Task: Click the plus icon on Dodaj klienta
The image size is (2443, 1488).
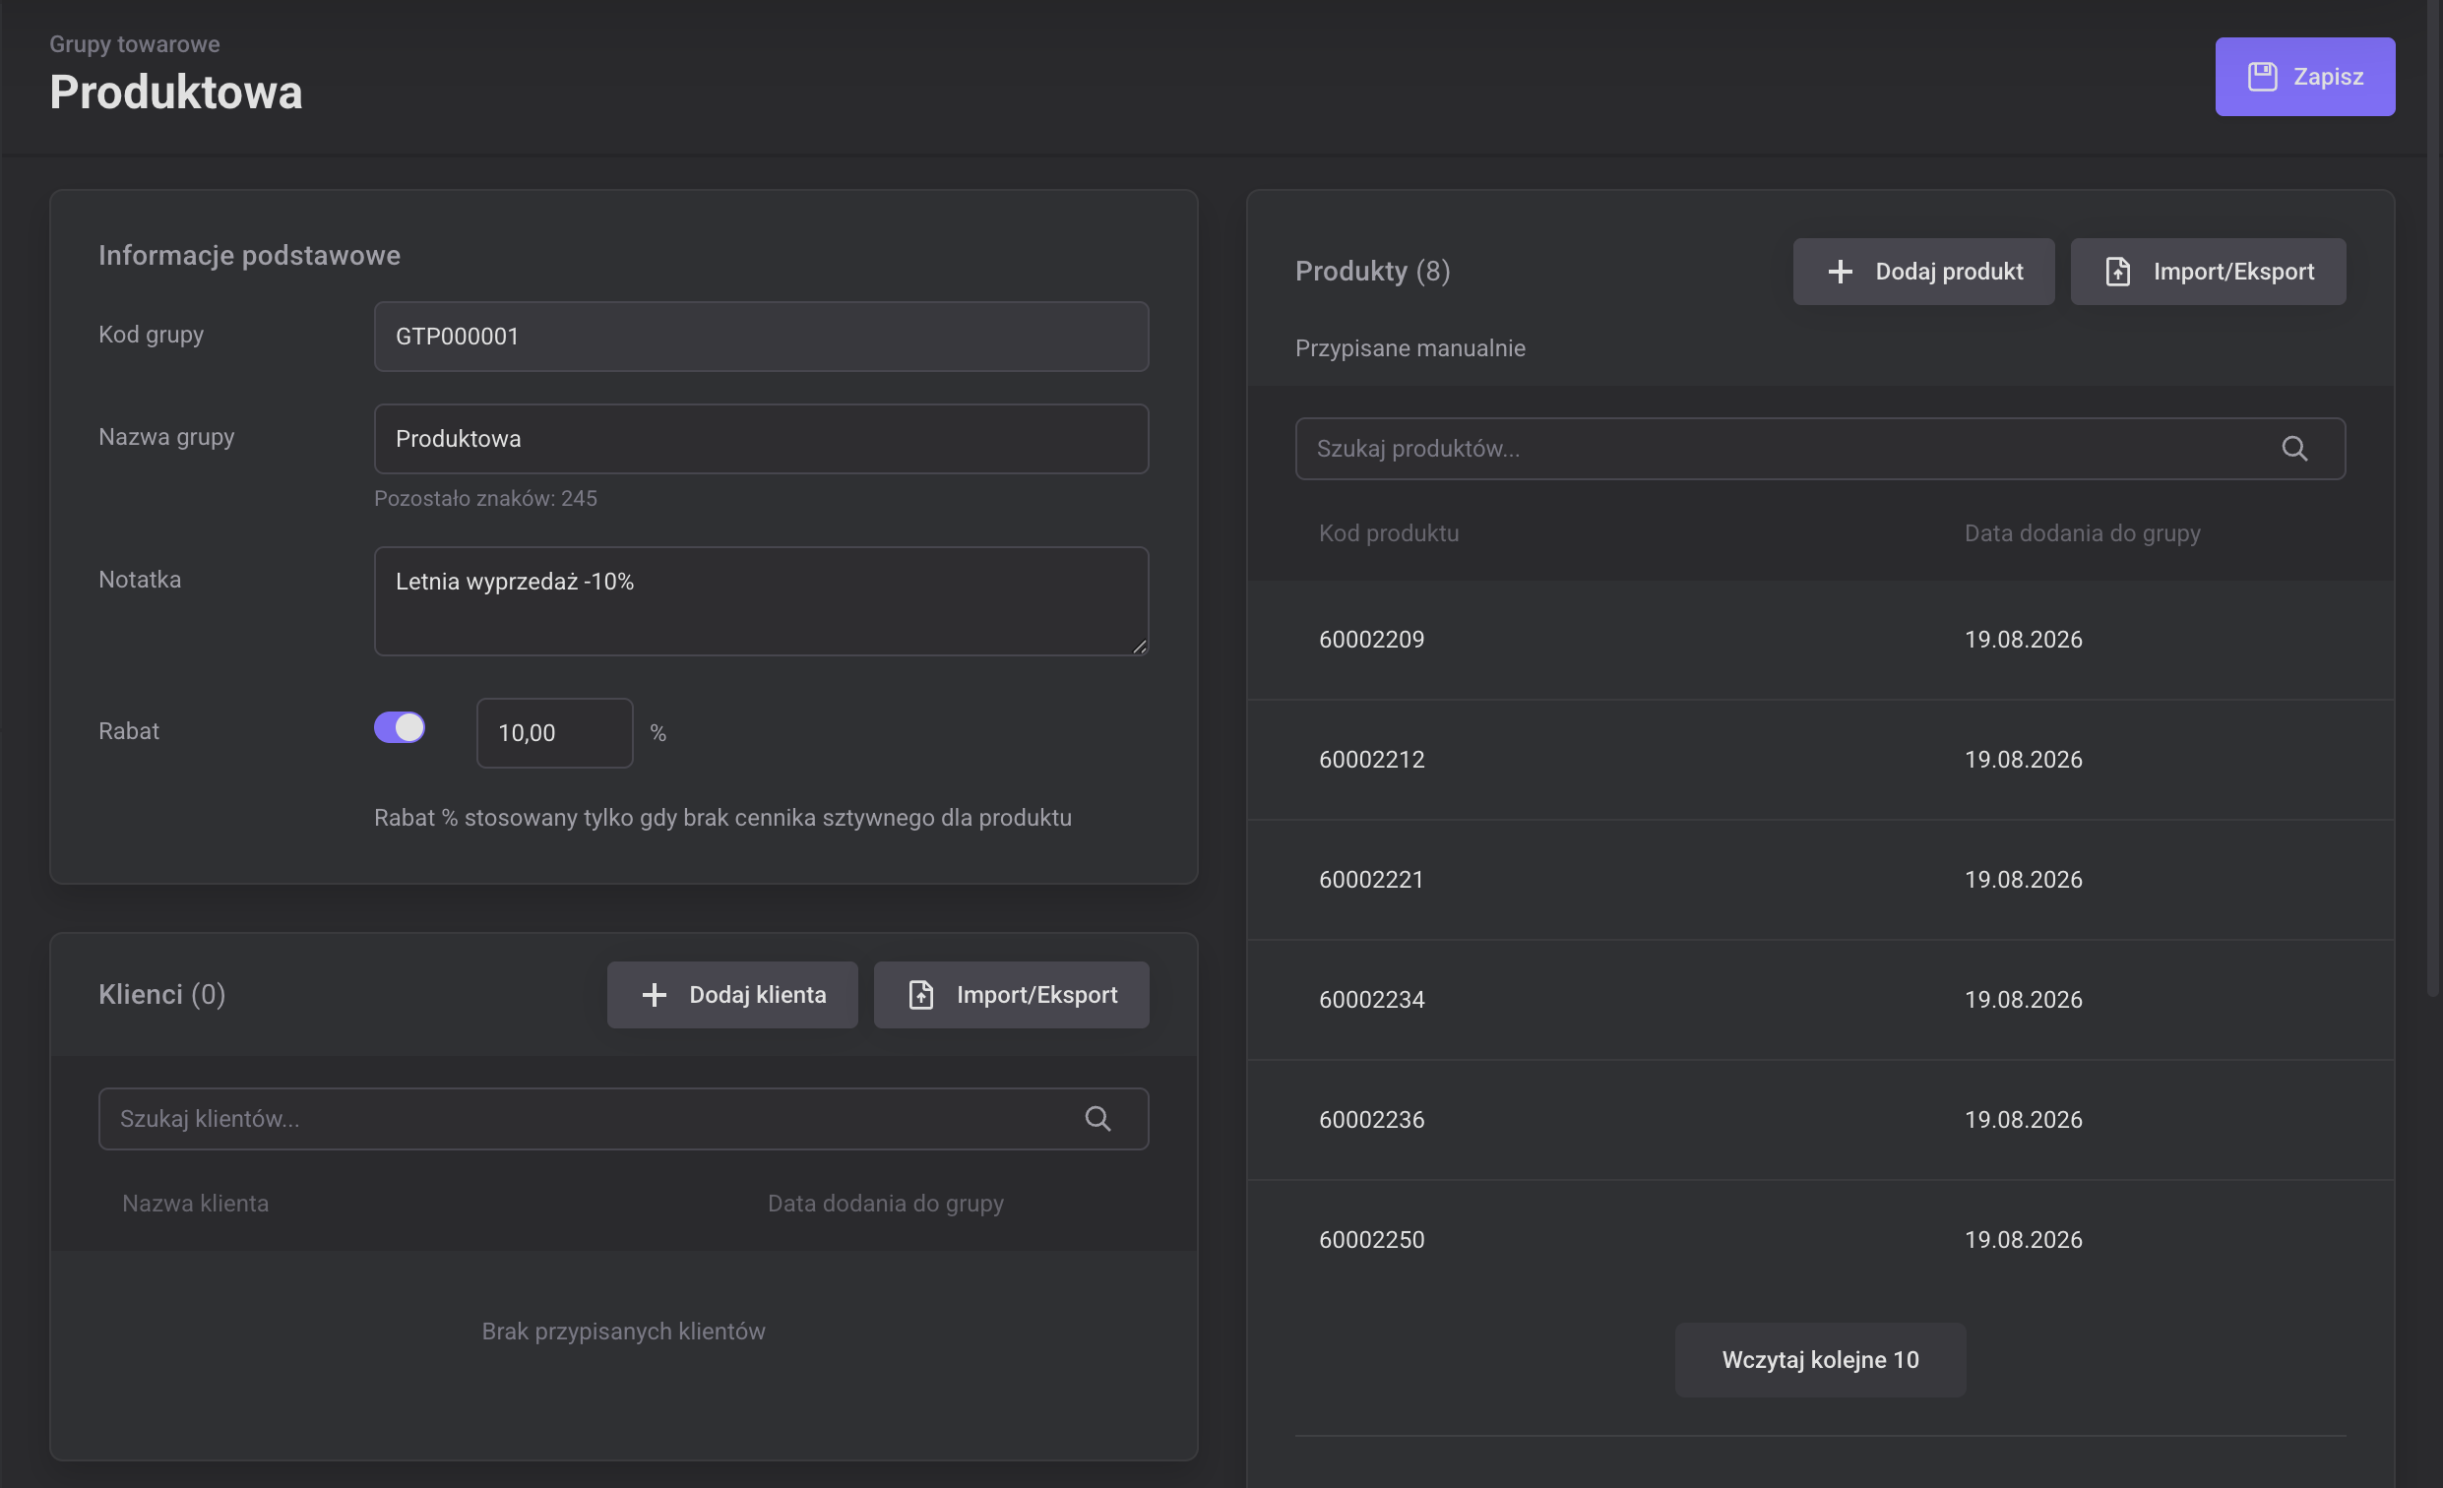Action: pyautogui.click(x=654, y=994)
